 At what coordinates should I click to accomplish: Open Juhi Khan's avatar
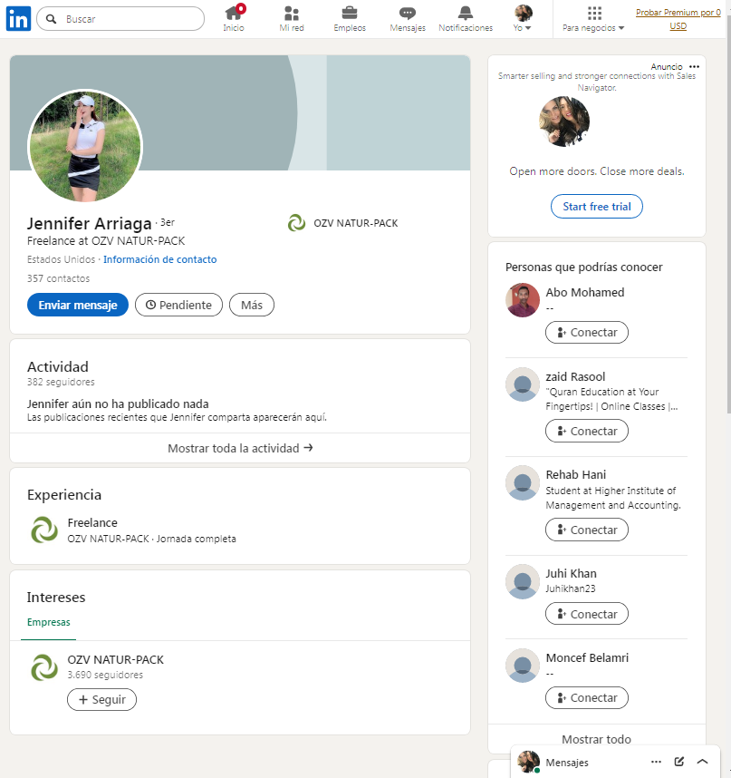523,581
